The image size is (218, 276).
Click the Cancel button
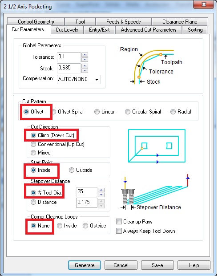pyautogui.click(x=121, y=265)
